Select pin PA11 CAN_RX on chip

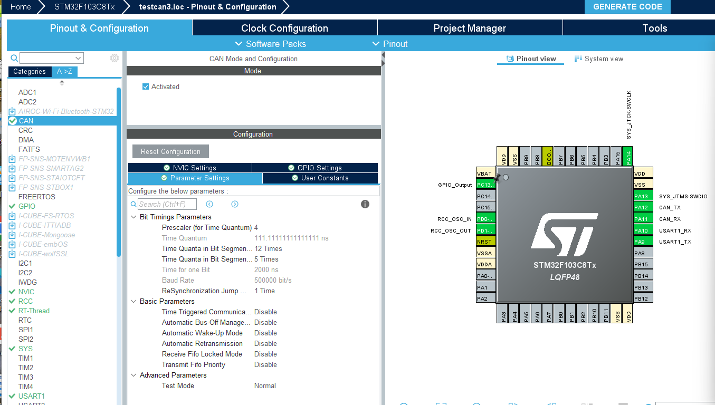[x=643, y=219]
